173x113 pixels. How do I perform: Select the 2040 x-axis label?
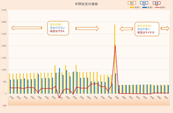(89, 97)
